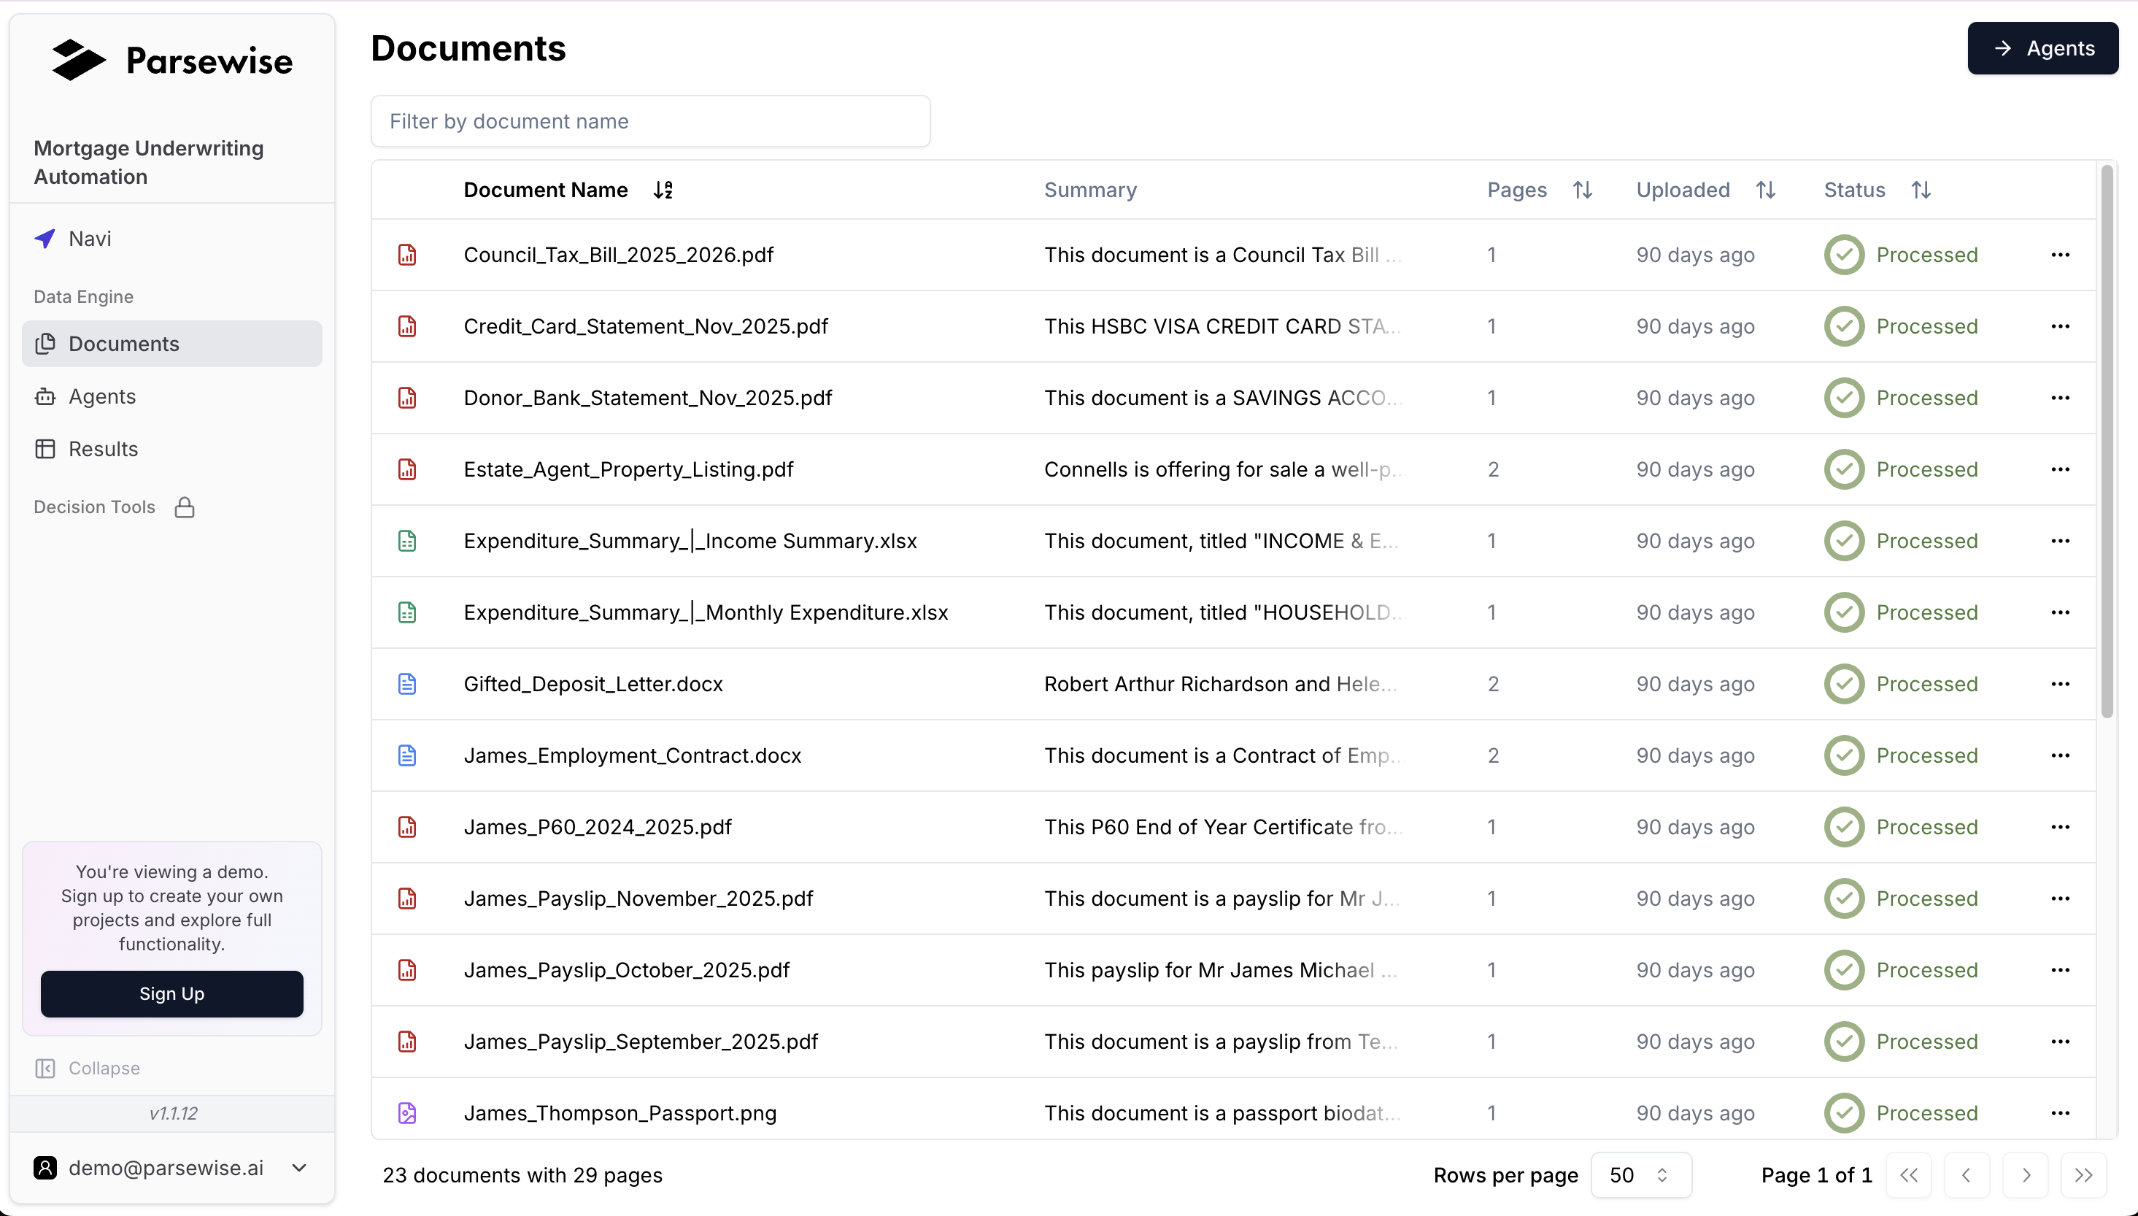The image size is (2138, 1216).
Task: Expand the demo@parsewise.ai account menu
Action: [x=172, y=1168]
